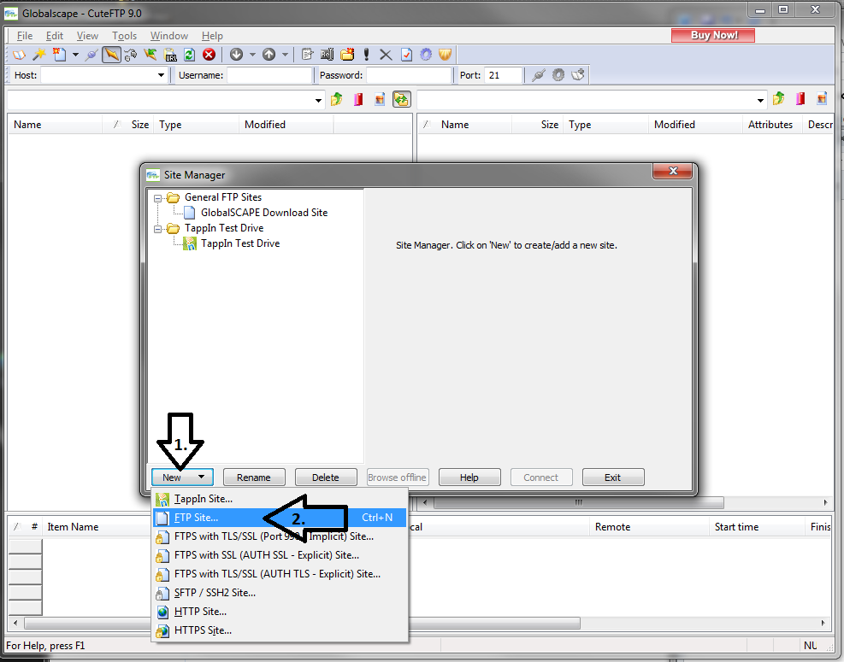The image size is (844, 662).
Task: Open the View menu
Action: (x=87, y=36)
